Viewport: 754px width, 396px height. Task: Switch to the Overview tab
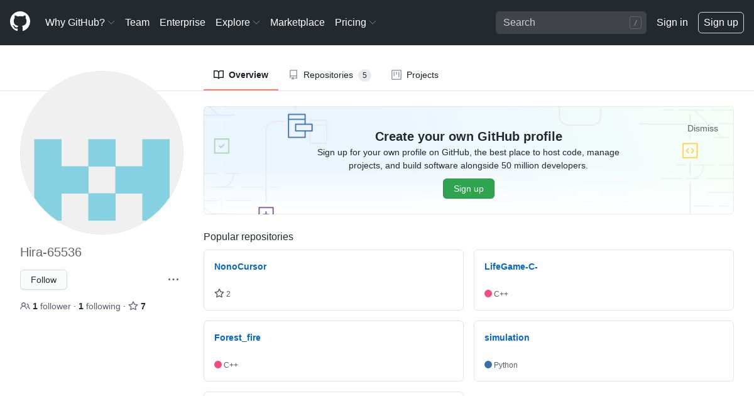(x=241, y=75)
